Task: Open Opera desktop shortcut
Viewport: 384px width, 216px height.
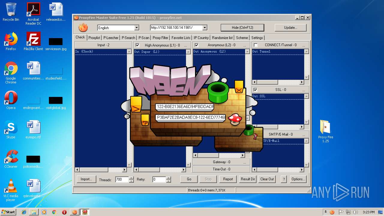Action: (11, 100)
